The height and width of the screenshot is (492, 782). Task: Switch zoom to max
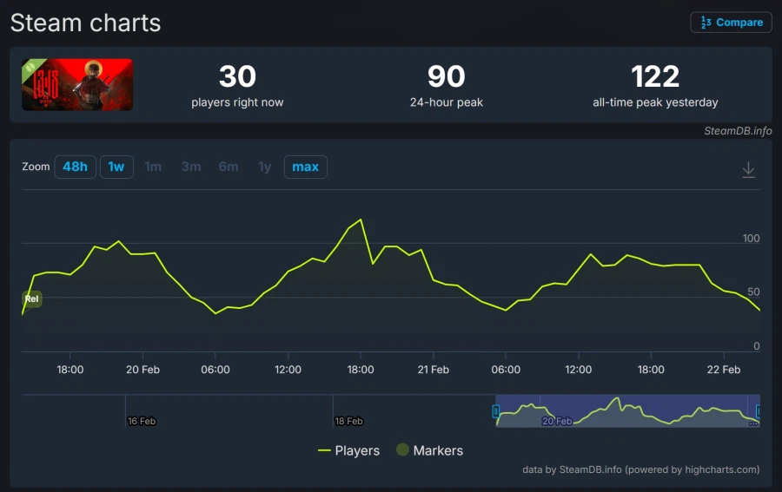tap(305, 167)
